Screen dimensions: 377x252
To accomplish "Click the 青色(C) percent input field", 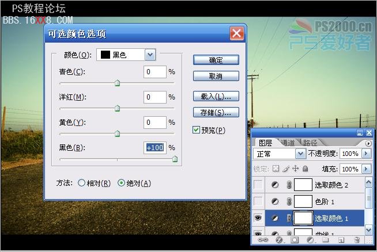I will click(155, 72).
